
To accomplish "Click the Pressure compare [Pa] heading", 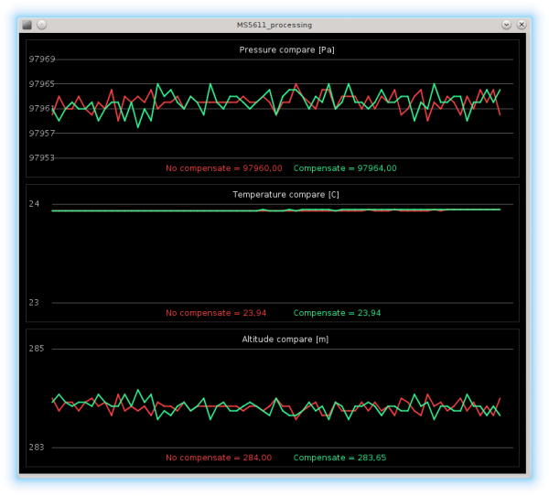I will coord(286,50).
